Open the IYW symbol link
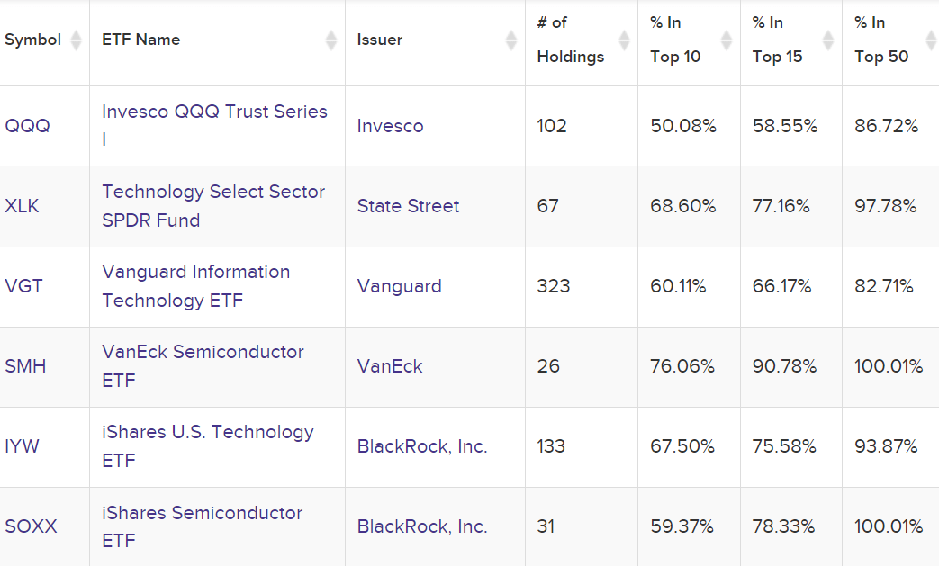The height and width of the screenshot is (566, 939). click(x=23, y=446)
